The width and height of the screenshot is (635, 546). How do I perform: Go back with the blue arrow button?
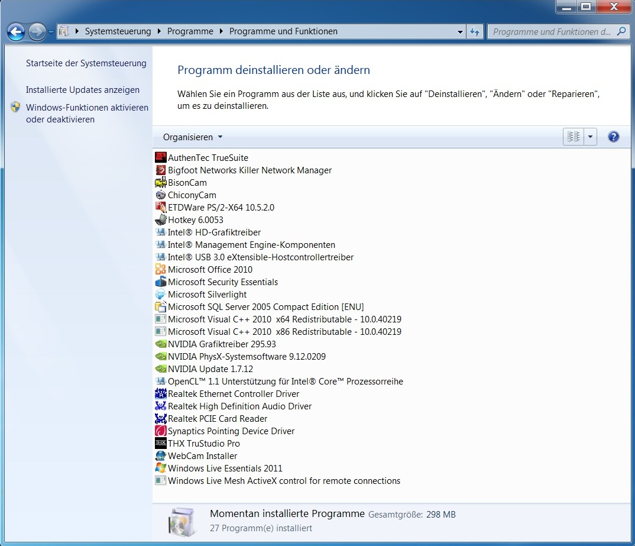[16, 31]
